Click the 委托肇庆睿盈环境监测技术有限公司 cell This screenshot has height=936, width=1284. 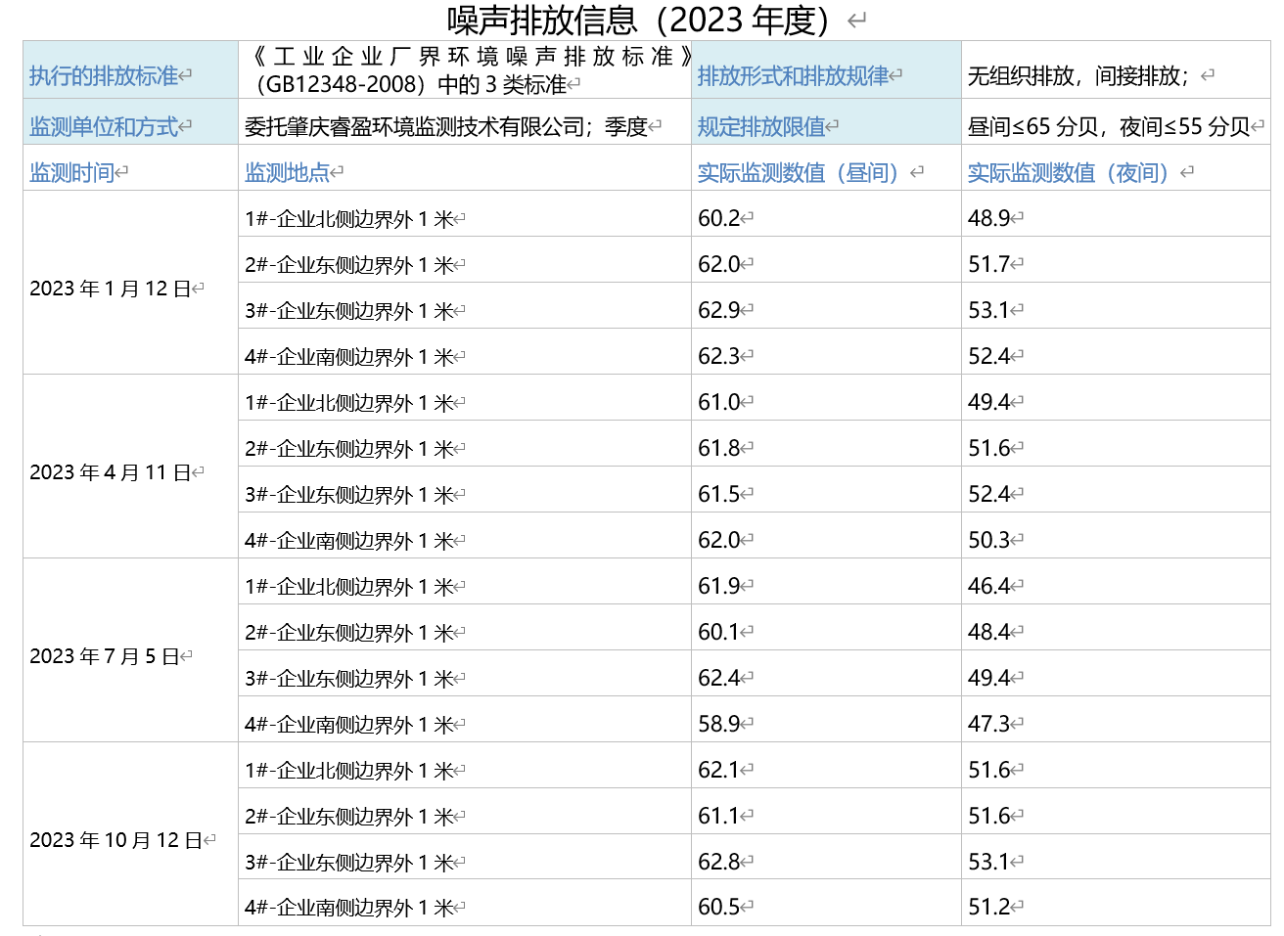click(465, 121)
